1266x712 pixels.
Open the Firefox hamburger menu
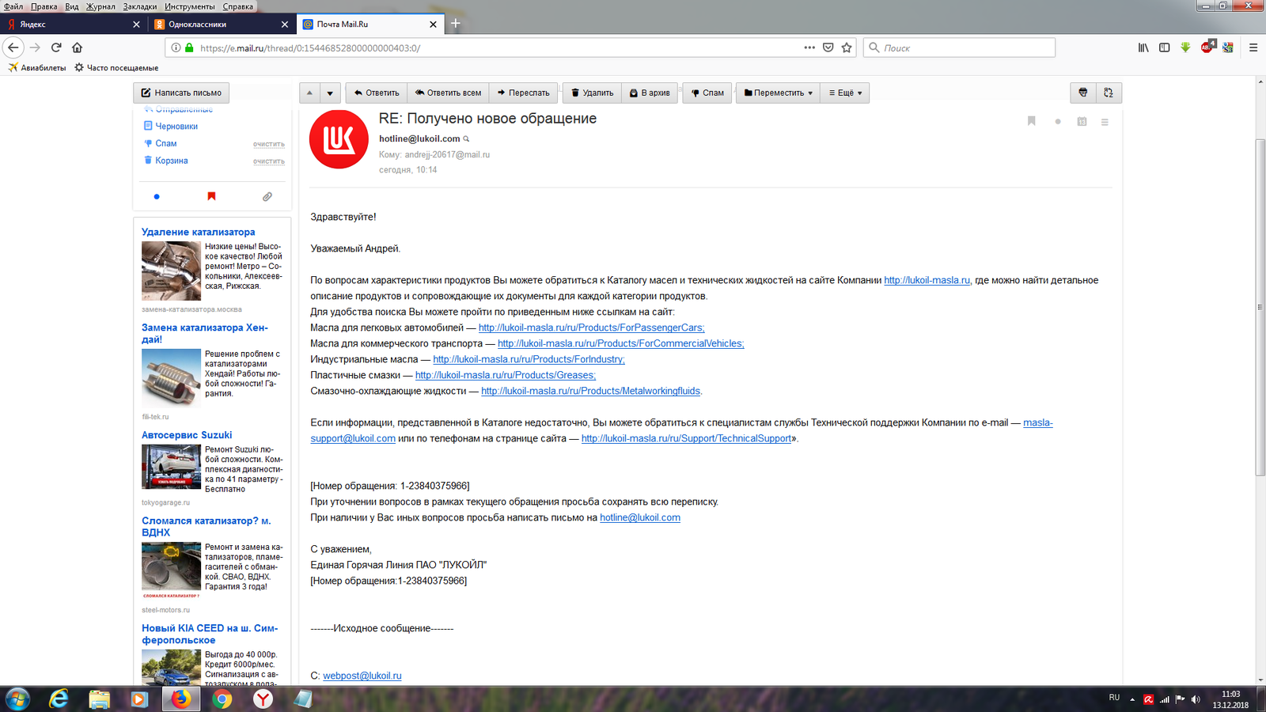tap(1253, 47)
